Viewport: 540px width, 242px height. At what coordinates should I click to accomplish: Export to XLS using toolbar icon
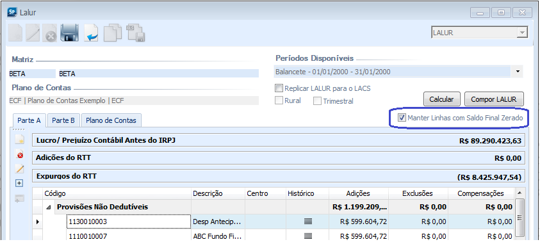click(136, 33)
